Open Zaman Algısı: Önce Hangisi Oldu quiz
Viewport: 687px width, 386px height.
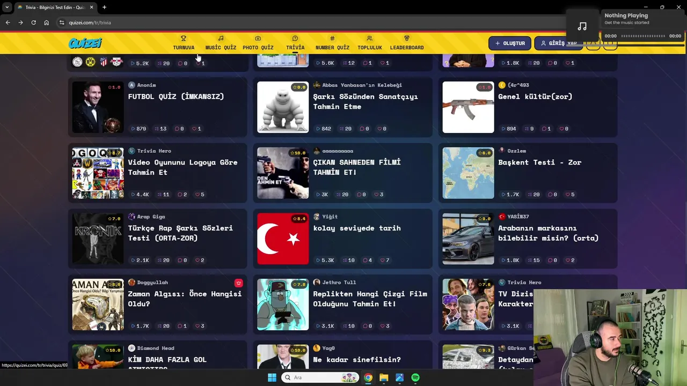[x=185, y=299]
